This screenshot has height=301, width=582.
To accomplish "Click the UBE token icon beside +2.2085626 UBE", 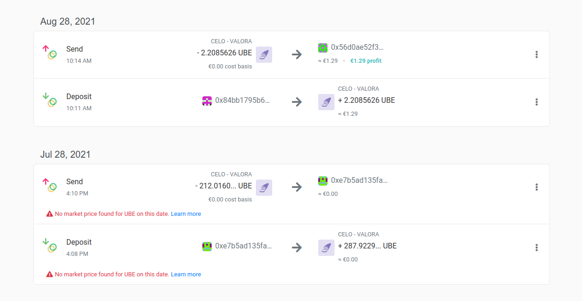I will pos(326,102).
